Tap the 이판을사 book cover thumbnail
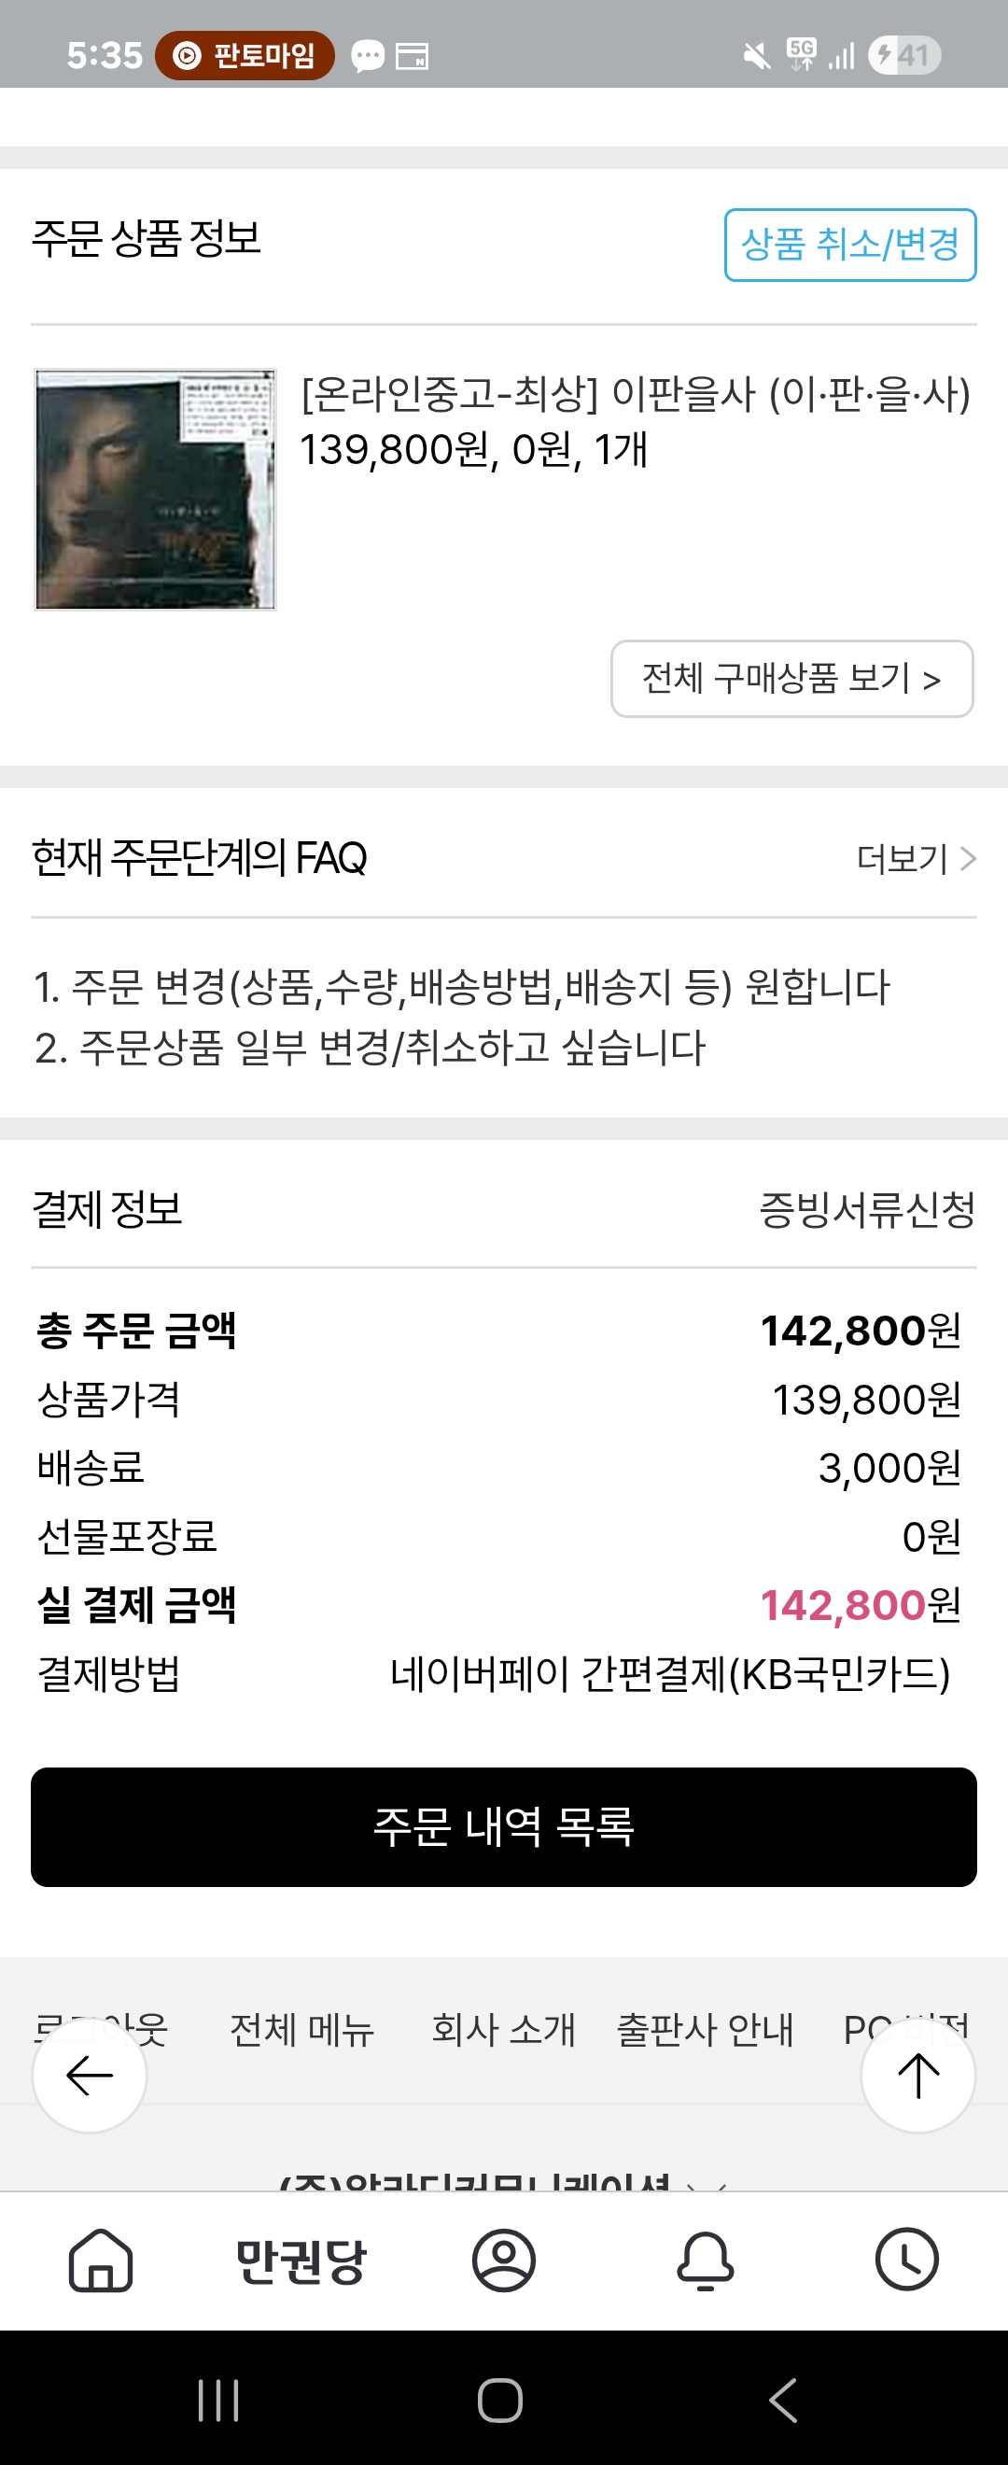 [x=155, y=489]
